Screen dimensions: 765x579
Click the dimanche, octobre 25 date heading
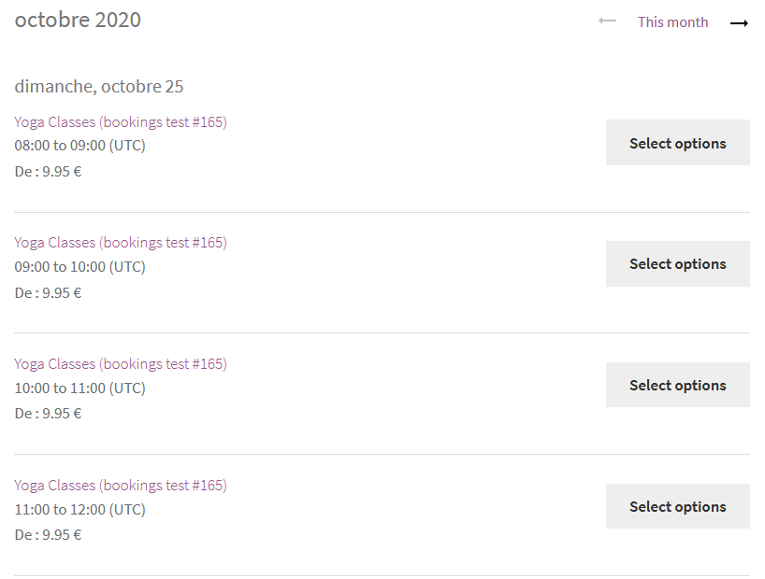[x=99, y=87]
